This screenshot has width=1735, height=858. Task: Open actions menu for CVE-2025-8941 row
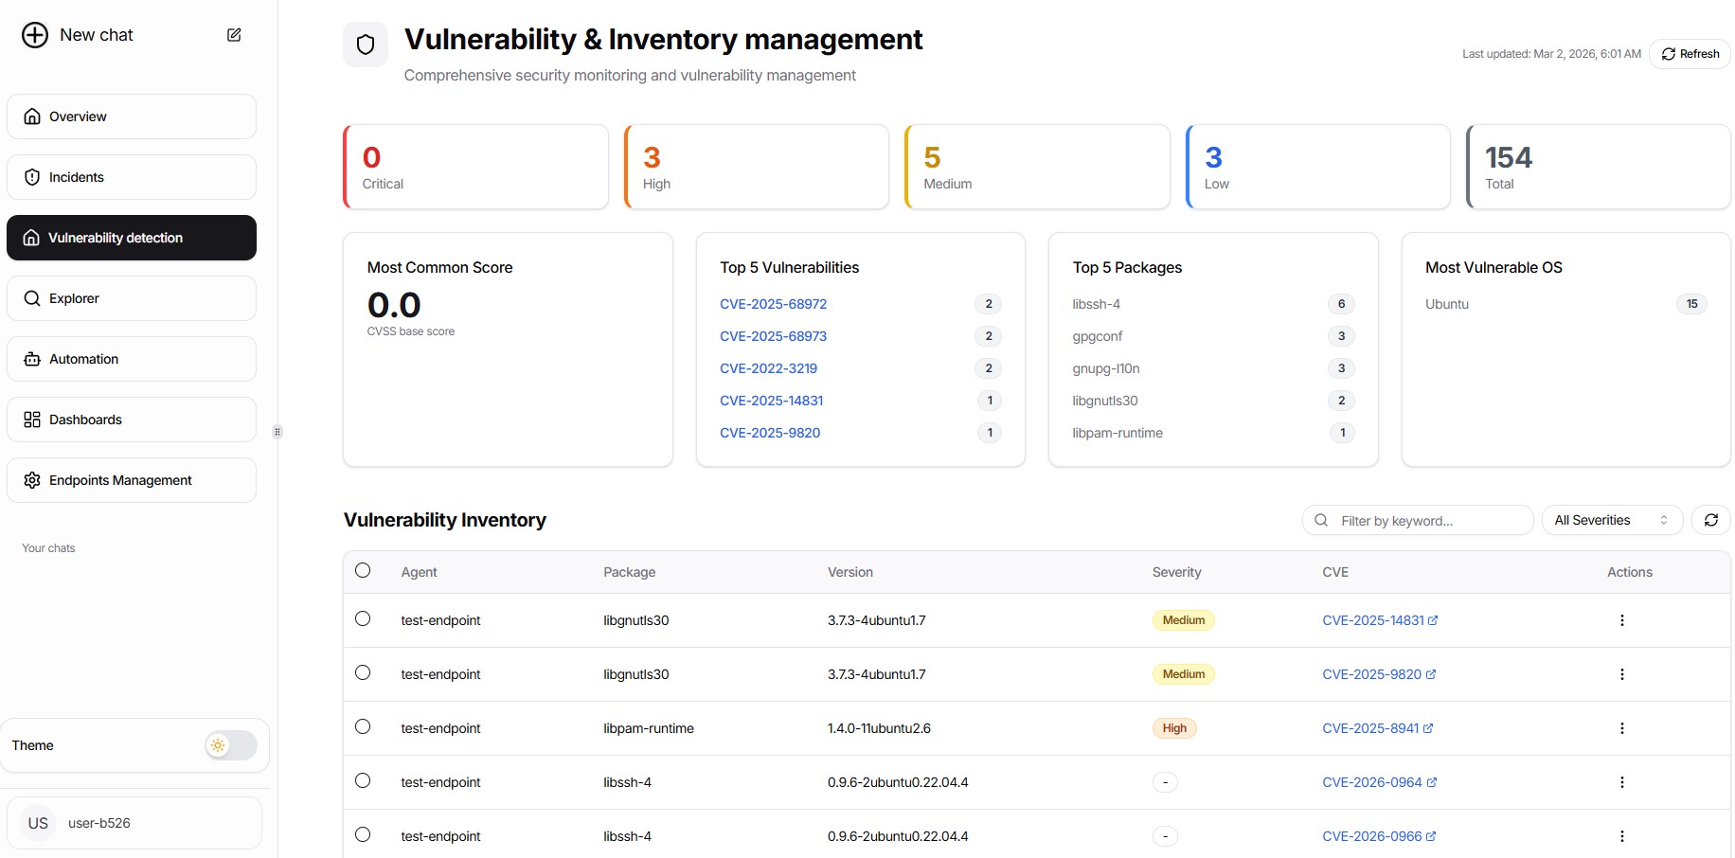tap(1621, 728)
